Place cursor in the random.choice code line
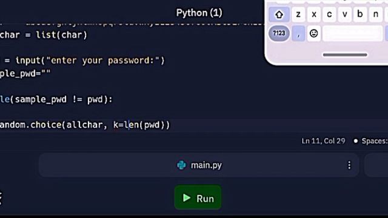 click(x=85, y=125)
